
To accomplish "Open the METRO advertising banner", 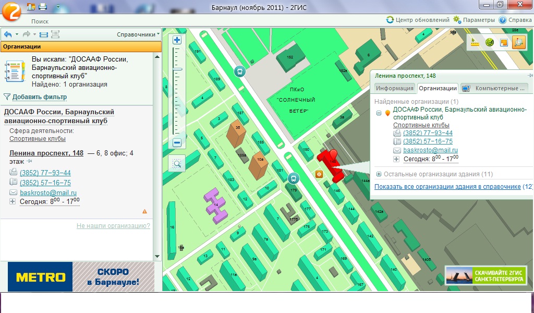I will [x=81, y=276].
